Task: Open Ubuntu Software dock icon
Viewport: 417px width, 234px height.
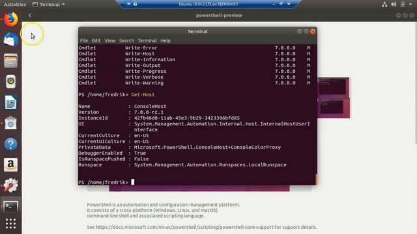Action: [x=10, y=123]
